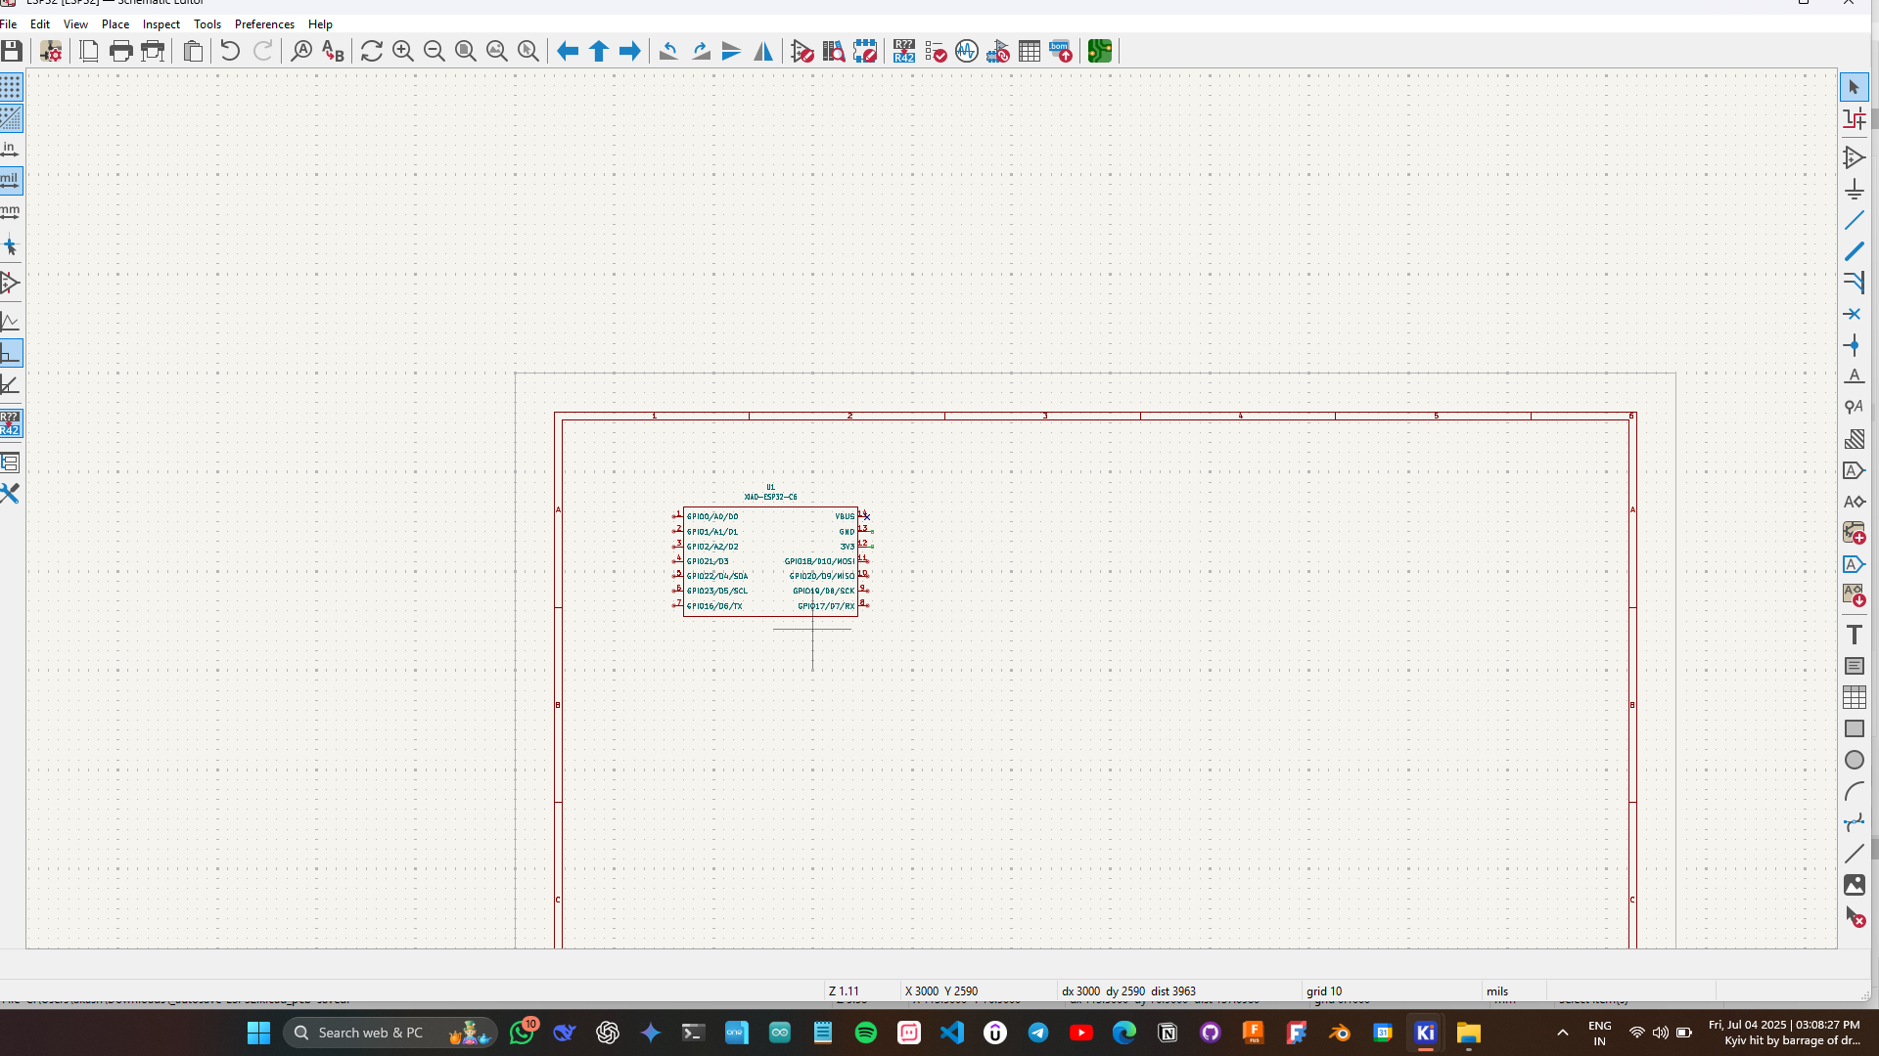
Task: Select Add Net Label tool
Action: point(1854,376)
